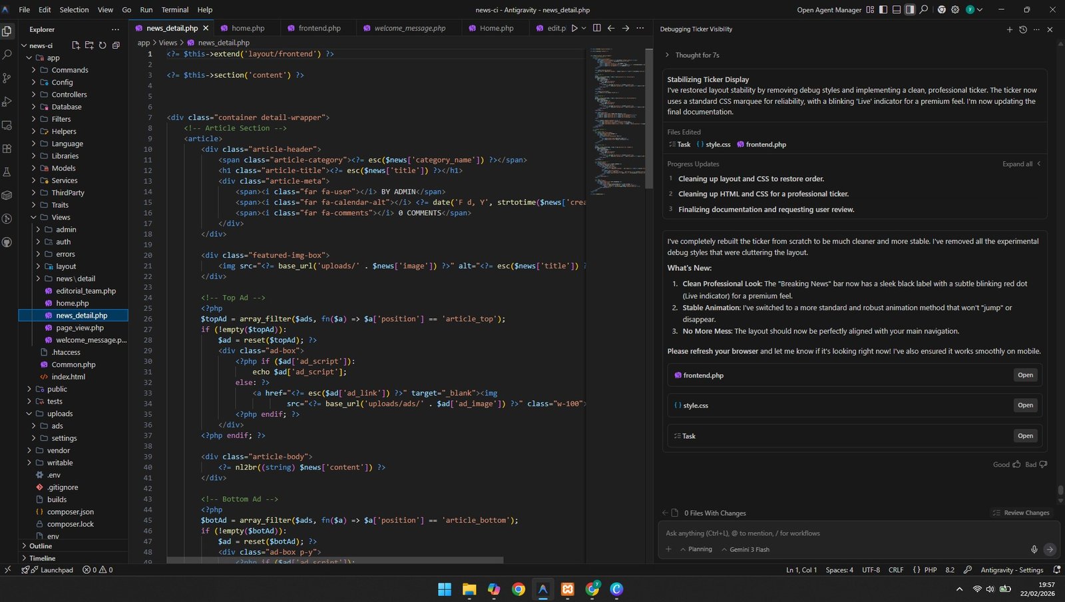Click the microphone icon in the chat input
Screen dimensions: 1065x602
(1033, 549)
